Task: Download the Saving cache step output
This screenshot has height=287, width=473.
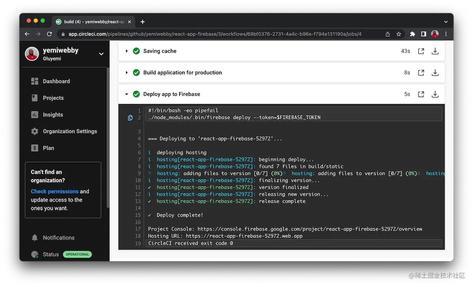Action: [435, 51]
